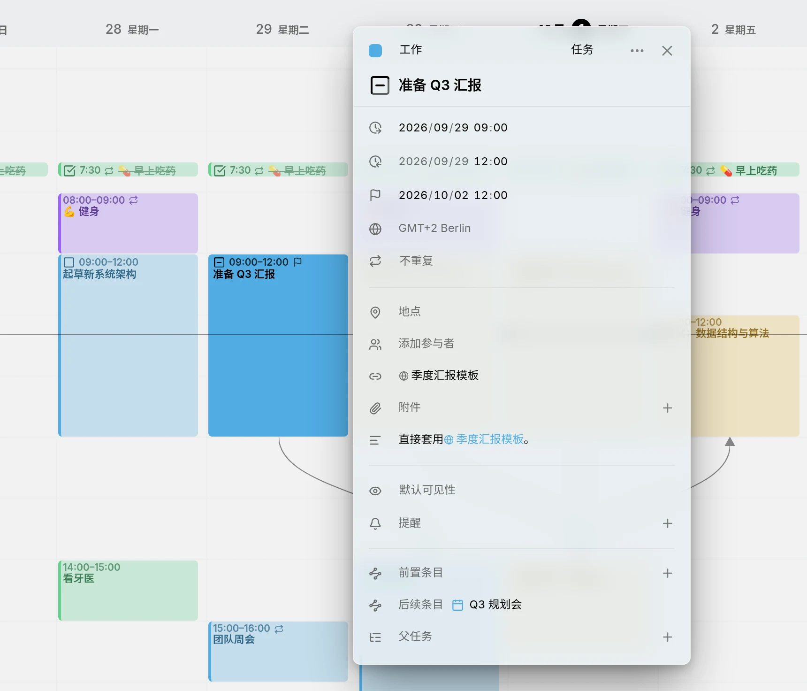
Task: Click the location pin icon
Action: [x=375, y=313]
